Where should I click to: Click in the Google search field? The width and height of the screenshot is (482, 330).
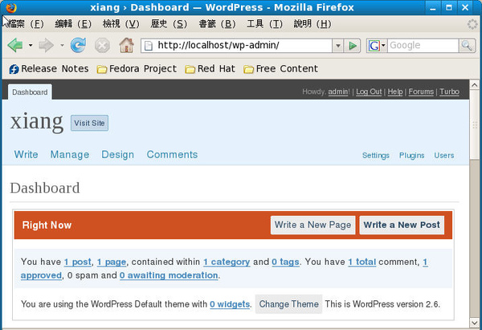[423, 46]
